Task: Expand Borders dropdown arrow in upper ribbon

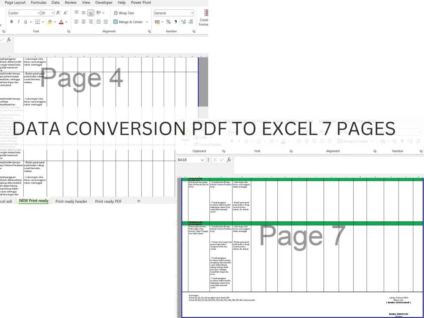Action: (x=43, y=22)
